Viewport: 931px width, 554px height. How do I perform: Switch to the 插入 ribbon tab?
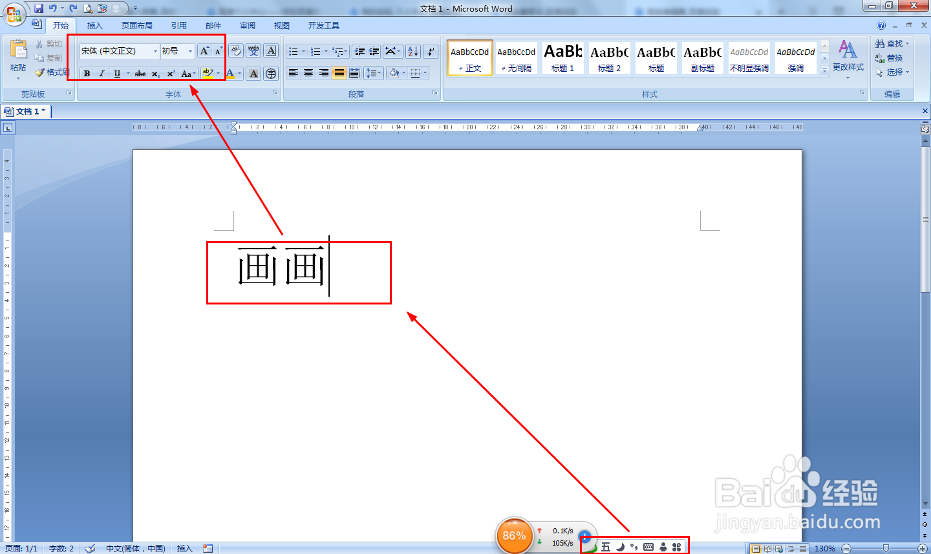click(94, 25)
